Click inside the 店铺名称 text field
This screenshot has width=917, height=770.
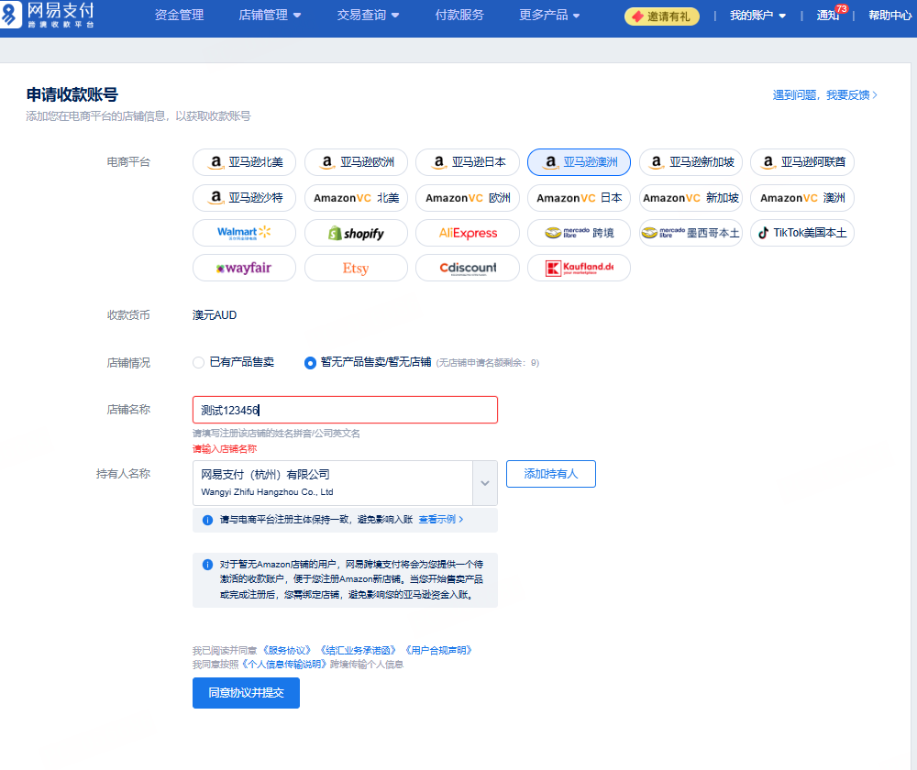(x=345, y=409)
